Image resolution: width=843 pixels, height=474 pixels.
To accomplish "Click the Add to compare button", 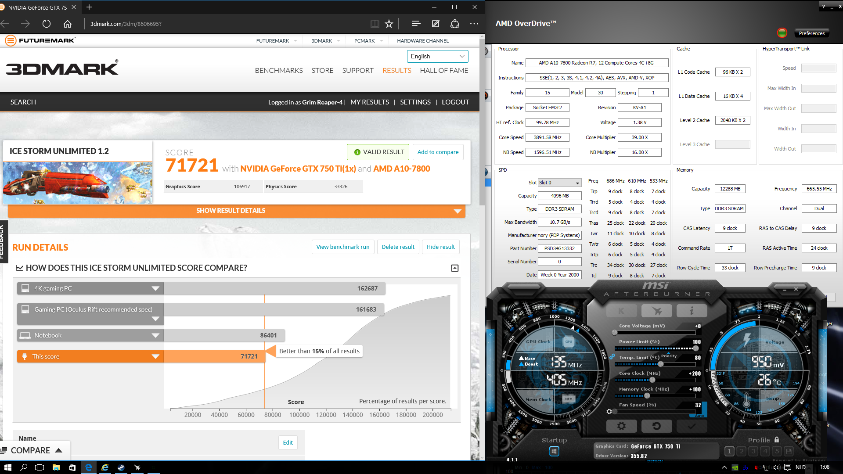I will (x=438, y=152).
